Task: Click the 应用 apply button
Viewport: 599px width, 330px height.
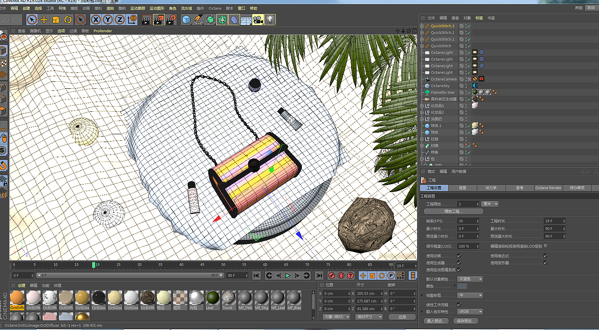Action: (x=402, y=317)
